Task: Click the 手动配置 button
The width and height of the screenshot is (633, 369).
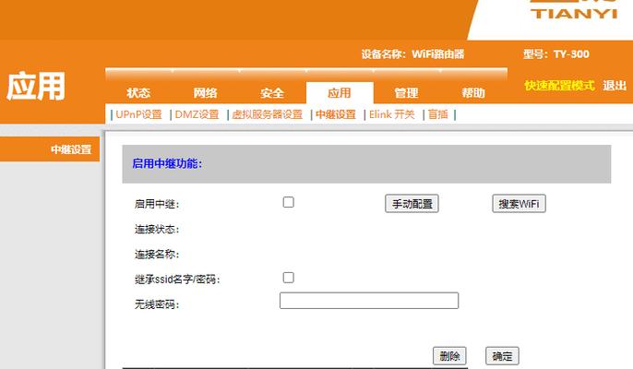Action: tap(412, 204)
